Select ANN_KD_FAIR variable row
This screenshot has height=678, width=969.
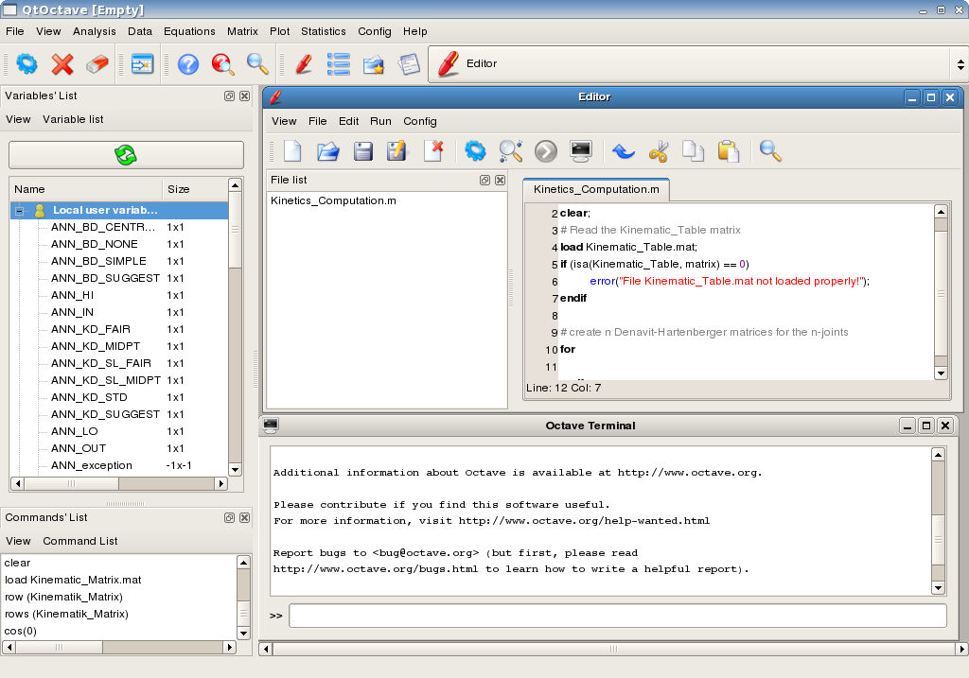(119, 330)
